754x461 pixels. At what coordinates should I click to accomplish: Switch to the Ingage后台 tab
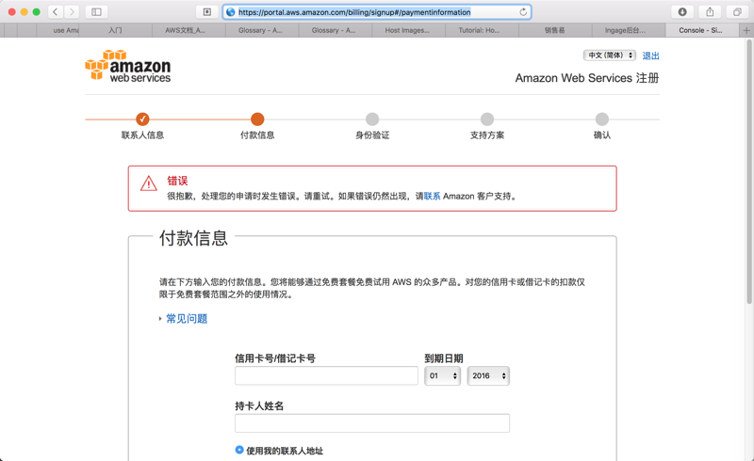(629, 30)
